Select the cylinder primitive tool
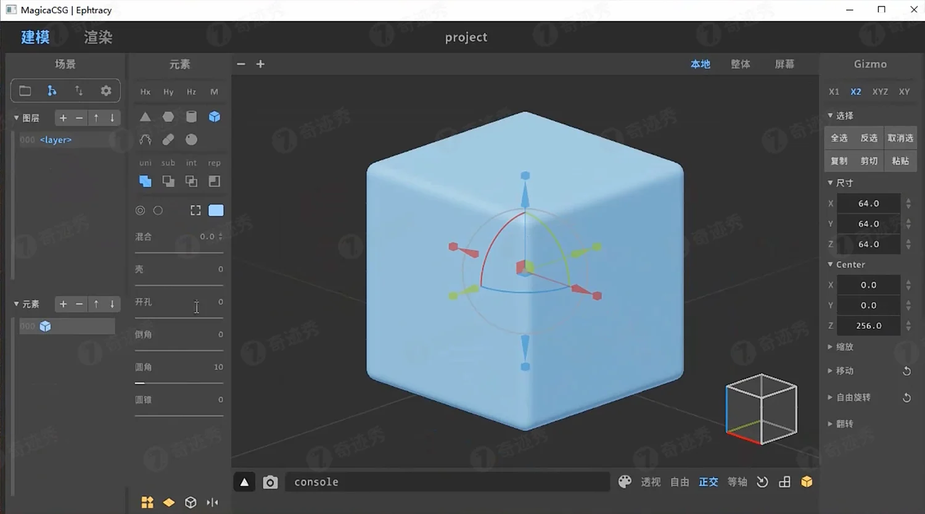This screenshot has height=514, width=925. [191, 117]
